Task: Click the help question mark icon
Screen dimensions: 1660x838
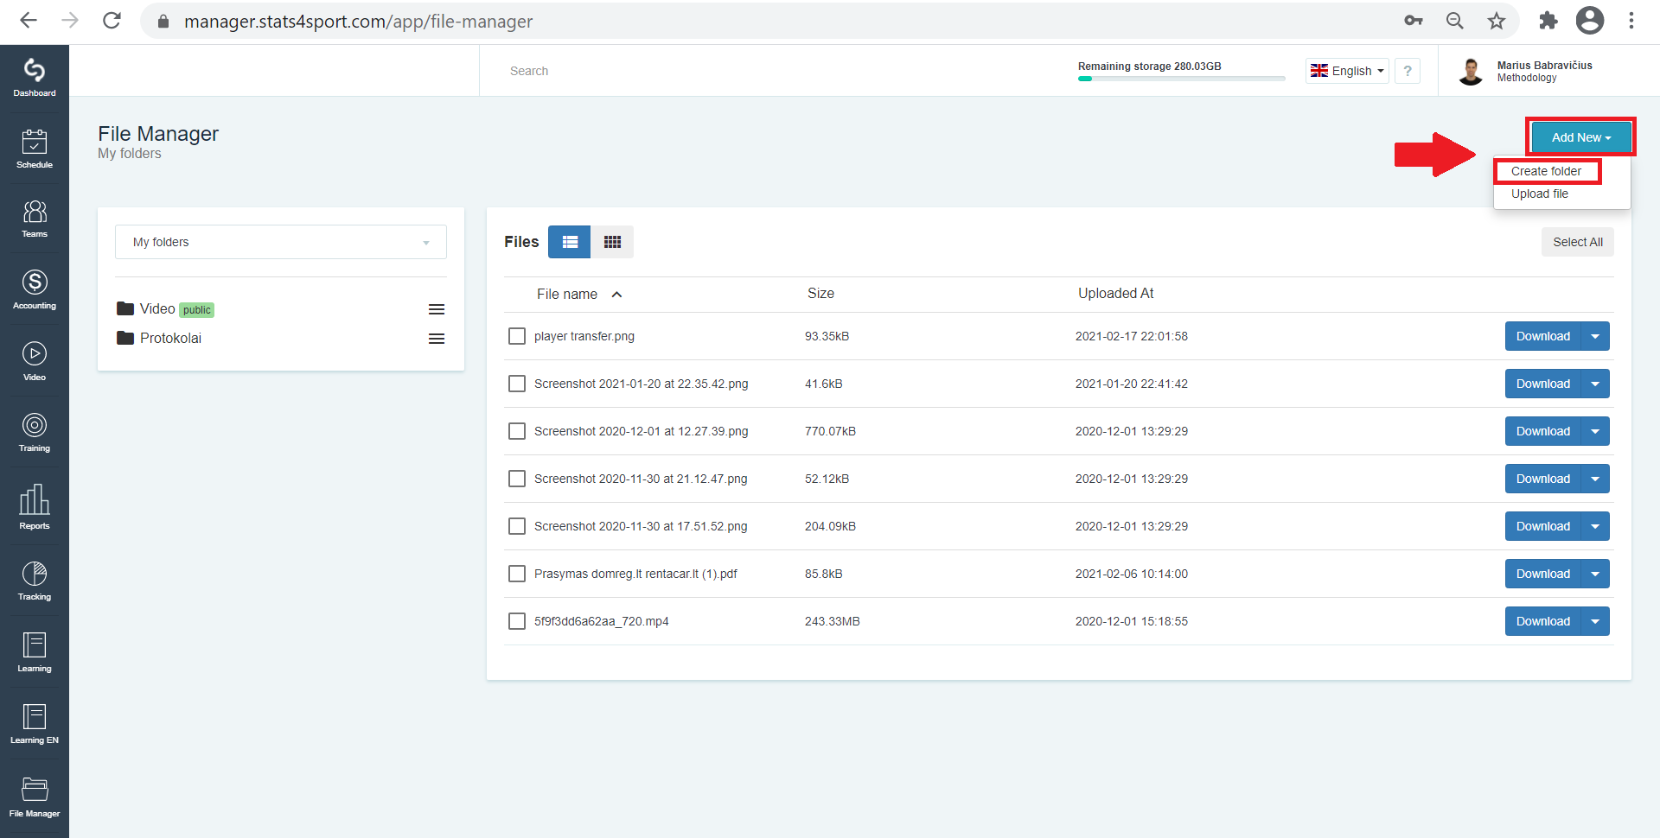Action: click(x=1408, y=71)
